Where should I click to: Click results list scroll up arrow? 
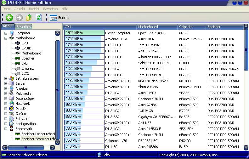point(246,26)
